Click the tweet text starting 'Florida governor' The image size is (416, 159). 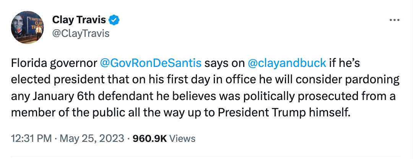coord(54,62)
